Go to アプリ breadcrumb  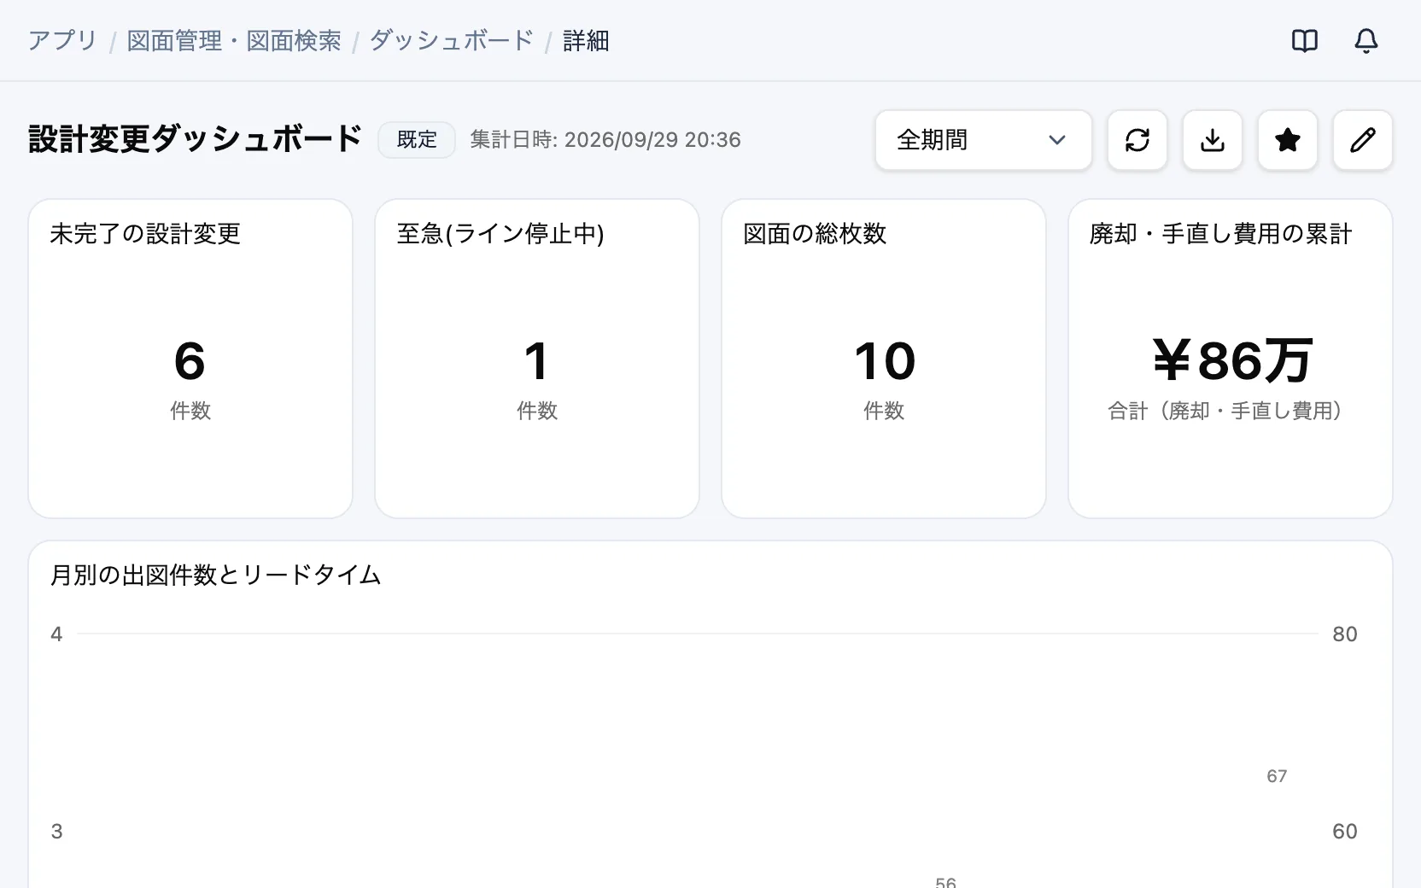62,40
